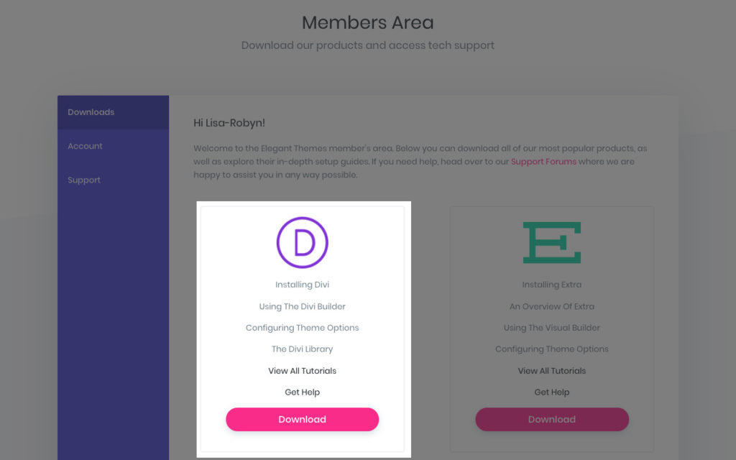This screenshot has width=736, height=460.
Task: Click the green Extra logo icon
Action: (x=552, y=243)
